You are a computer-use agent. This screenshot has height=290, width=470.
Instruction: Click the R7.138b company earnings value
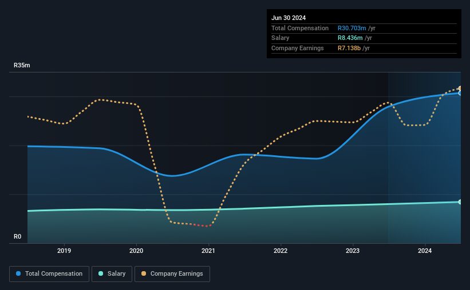pos(349,48)
